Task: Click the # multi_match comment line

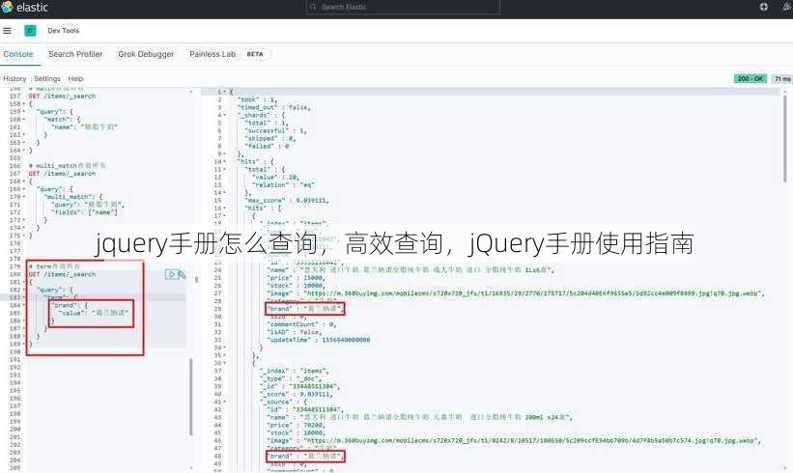Action: [x=68, y=166]
